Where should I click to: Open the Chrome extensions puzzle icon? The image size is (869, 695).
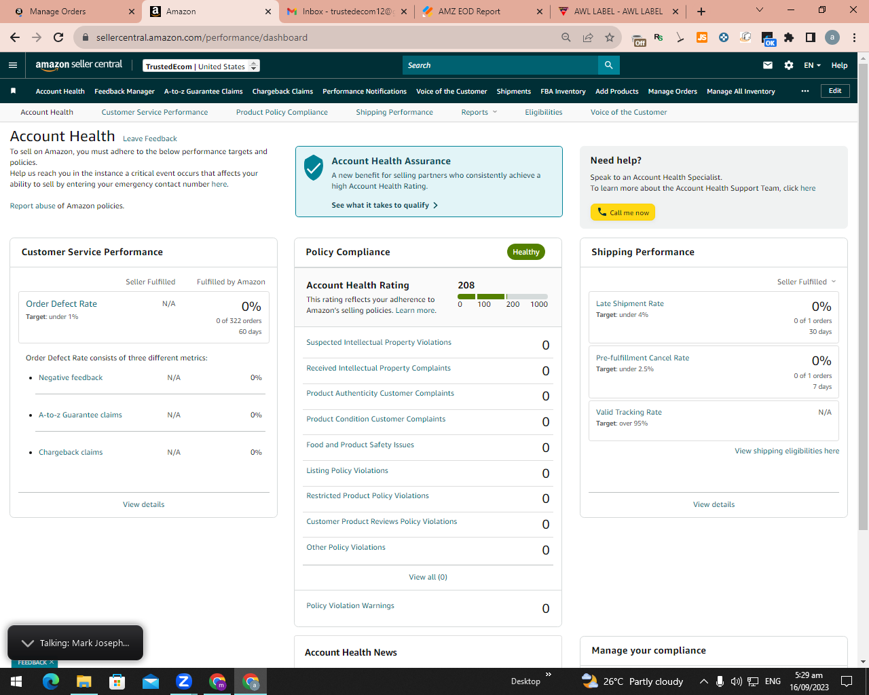tap(789, 37)
